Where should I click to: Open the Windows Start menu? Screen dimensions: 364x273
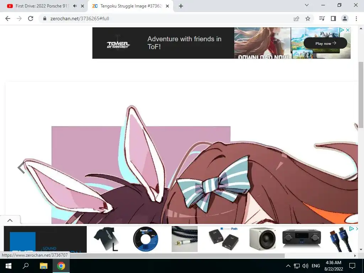[x=9, y=266]
